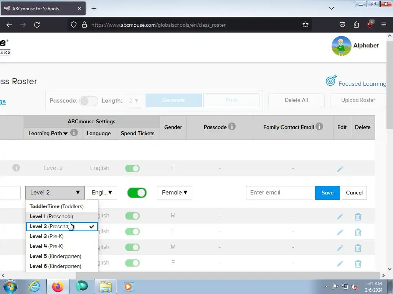Image resolution: width=393 pixels, height=294 pixels.
Task: Click the Generate passcode button
Action: [x=173, y=100]
